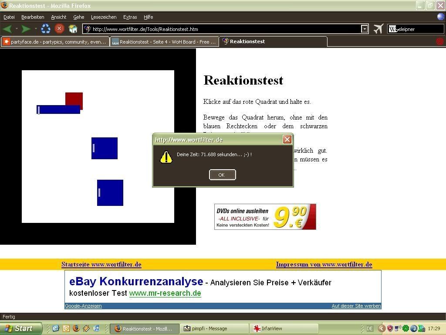This screenshot has height=335, width=446.
Task: Click the lowest blue rectangle in the game
Action: click(110, 192)
